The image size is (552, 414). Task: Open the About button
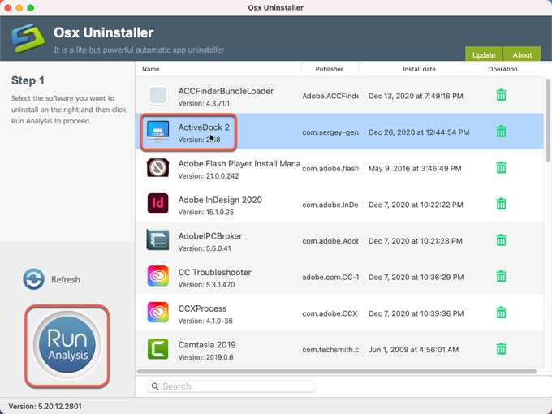click(x=522, y=54)
